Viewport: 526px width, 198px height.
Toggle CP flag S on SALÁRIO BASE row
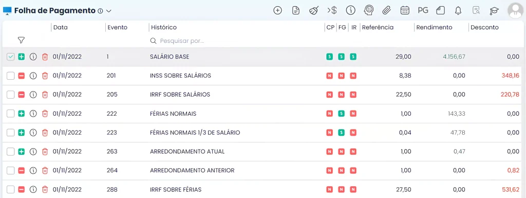pyautogui.click(x=329, y=57)
